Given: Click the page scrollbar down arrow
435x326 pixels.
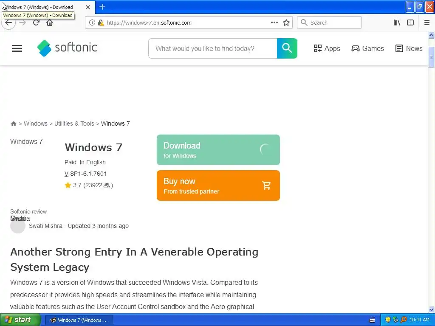Looking at the screenshot, I should pos(431,309).
